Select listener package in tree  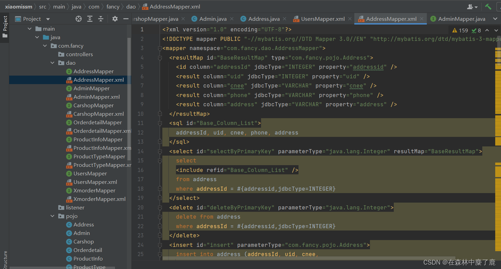click(x=71, y=208)
